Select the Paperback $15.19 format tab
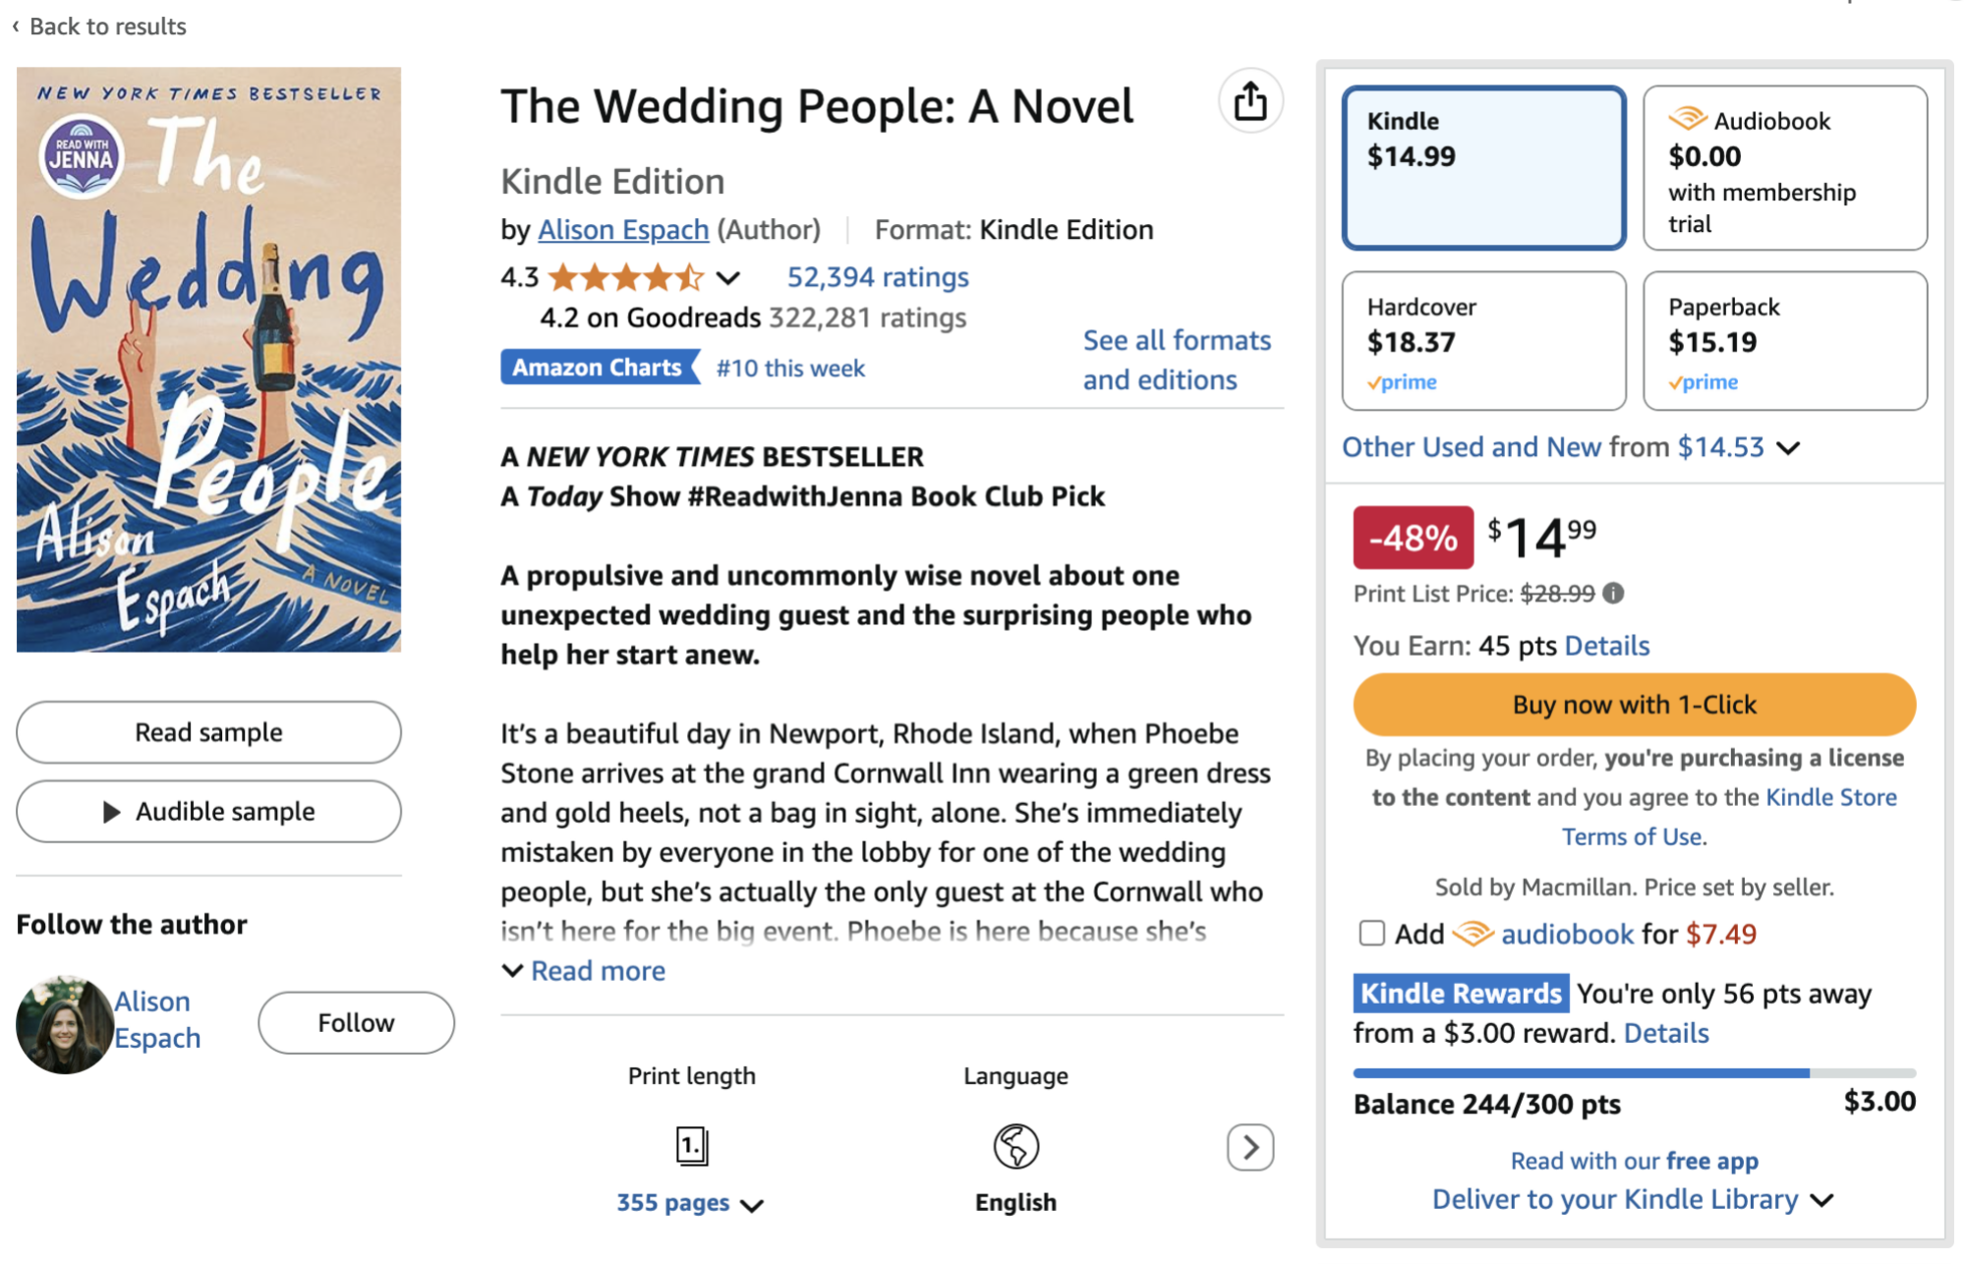Image resolution: width=1966 pixels, height=1264 pixels. point(1785,341)
